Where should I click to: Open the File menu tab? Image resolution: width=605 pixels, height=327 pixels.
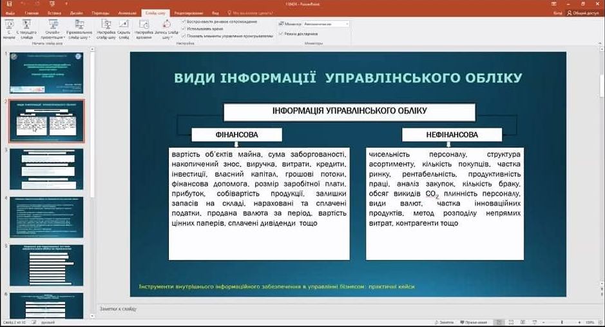(x=10, y=12)
